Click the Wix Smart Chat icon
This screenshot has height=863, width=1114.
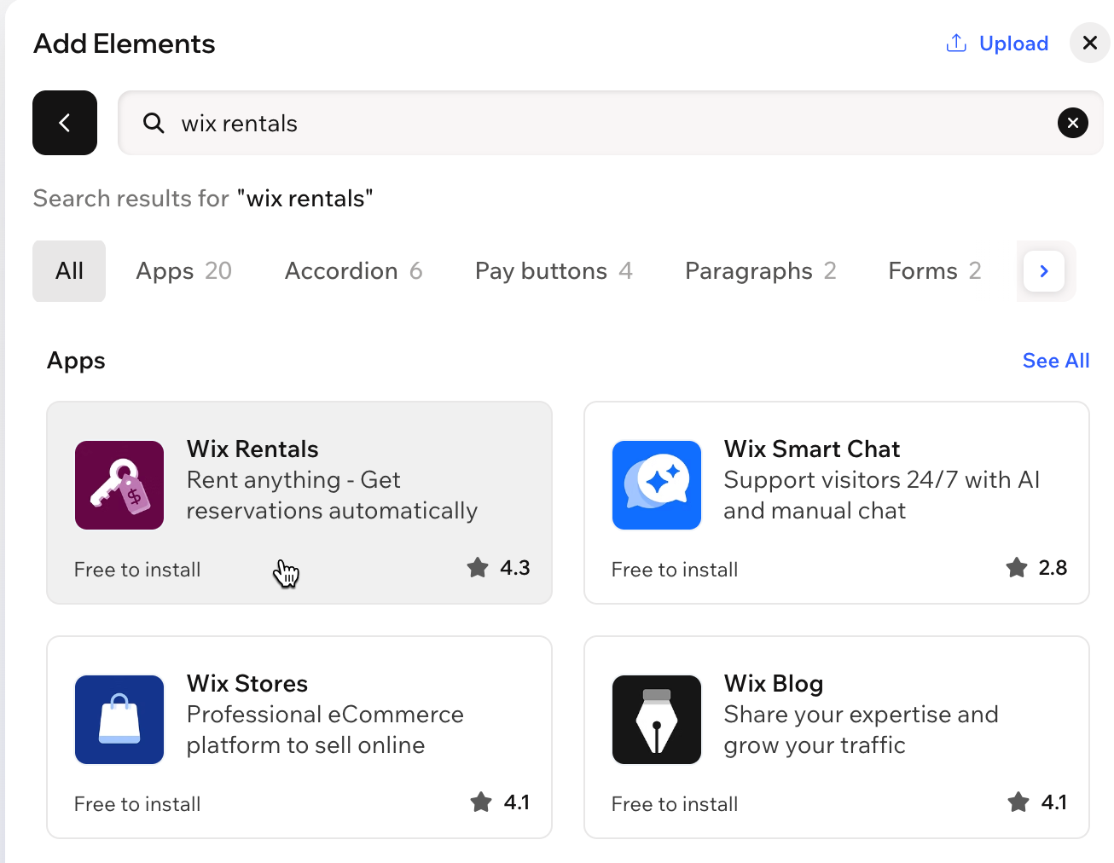[657, 485]
